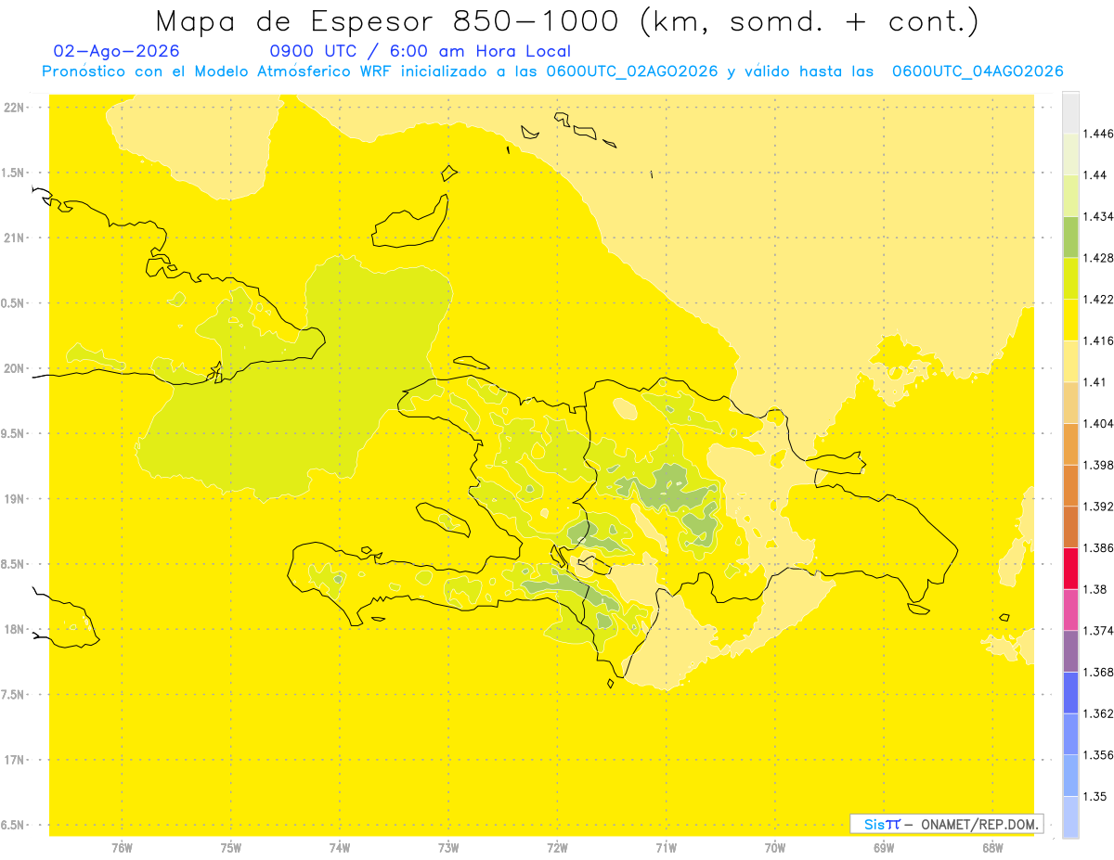
Task: Click the legend value '1.44'
Action: point(1095,174)
